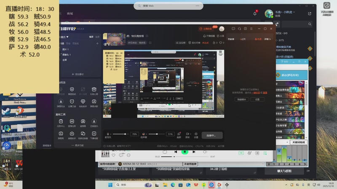Open song comments icon in music player

point(121,155)
